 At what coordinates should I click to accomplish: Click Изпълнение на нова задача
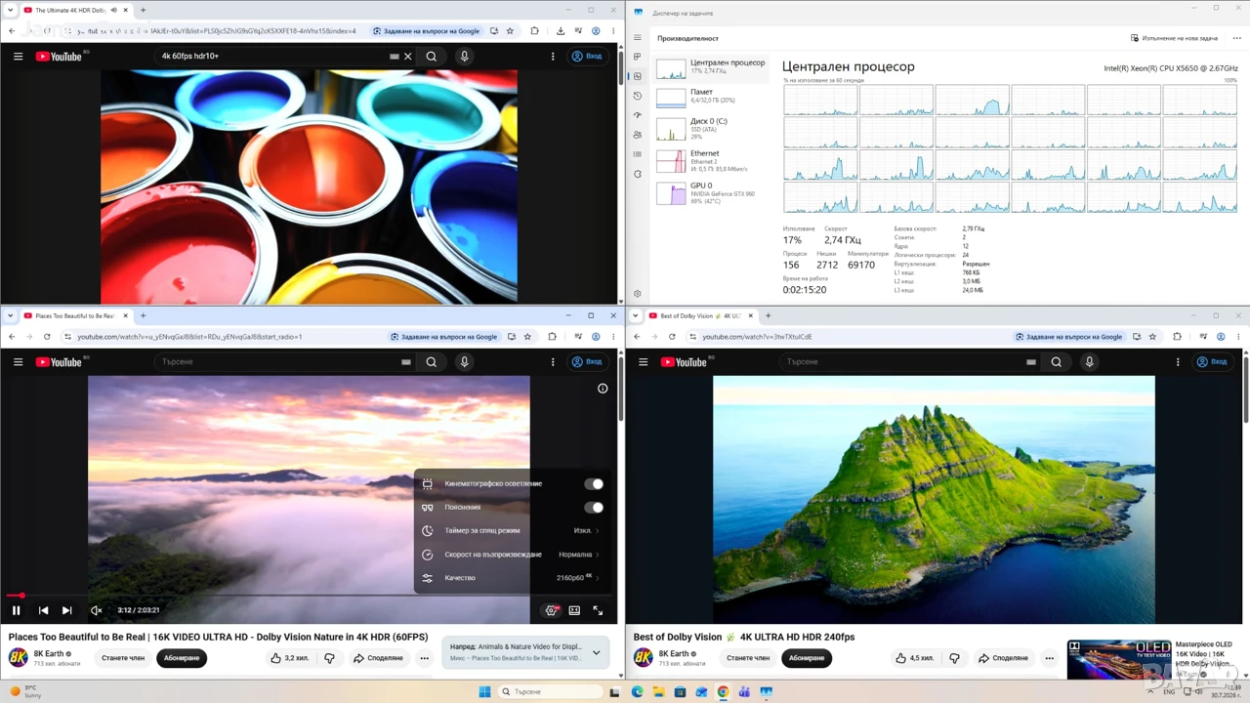(x=1174, y=38)
